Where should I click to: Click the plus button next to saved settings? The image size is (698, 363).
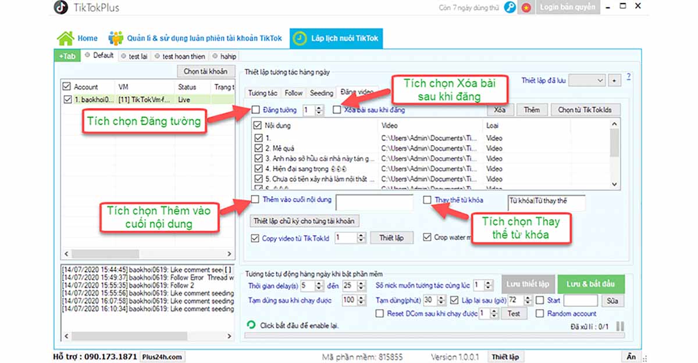click(x=614, y=81)
